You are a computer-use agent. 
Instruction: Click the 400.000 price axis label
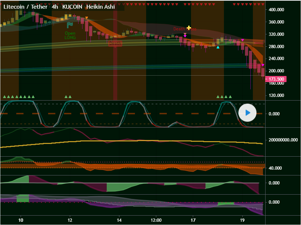pos(276,10)
